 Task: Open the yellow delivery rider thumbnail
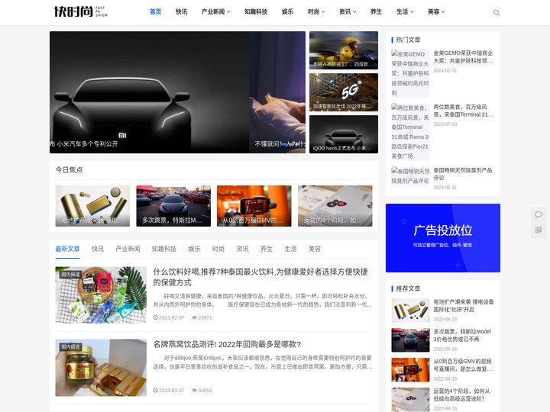344,50
